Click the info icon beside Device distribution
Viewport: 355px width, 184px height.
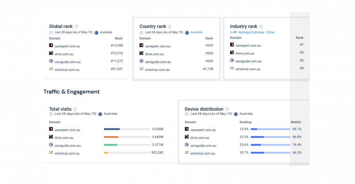pos(227,109)
